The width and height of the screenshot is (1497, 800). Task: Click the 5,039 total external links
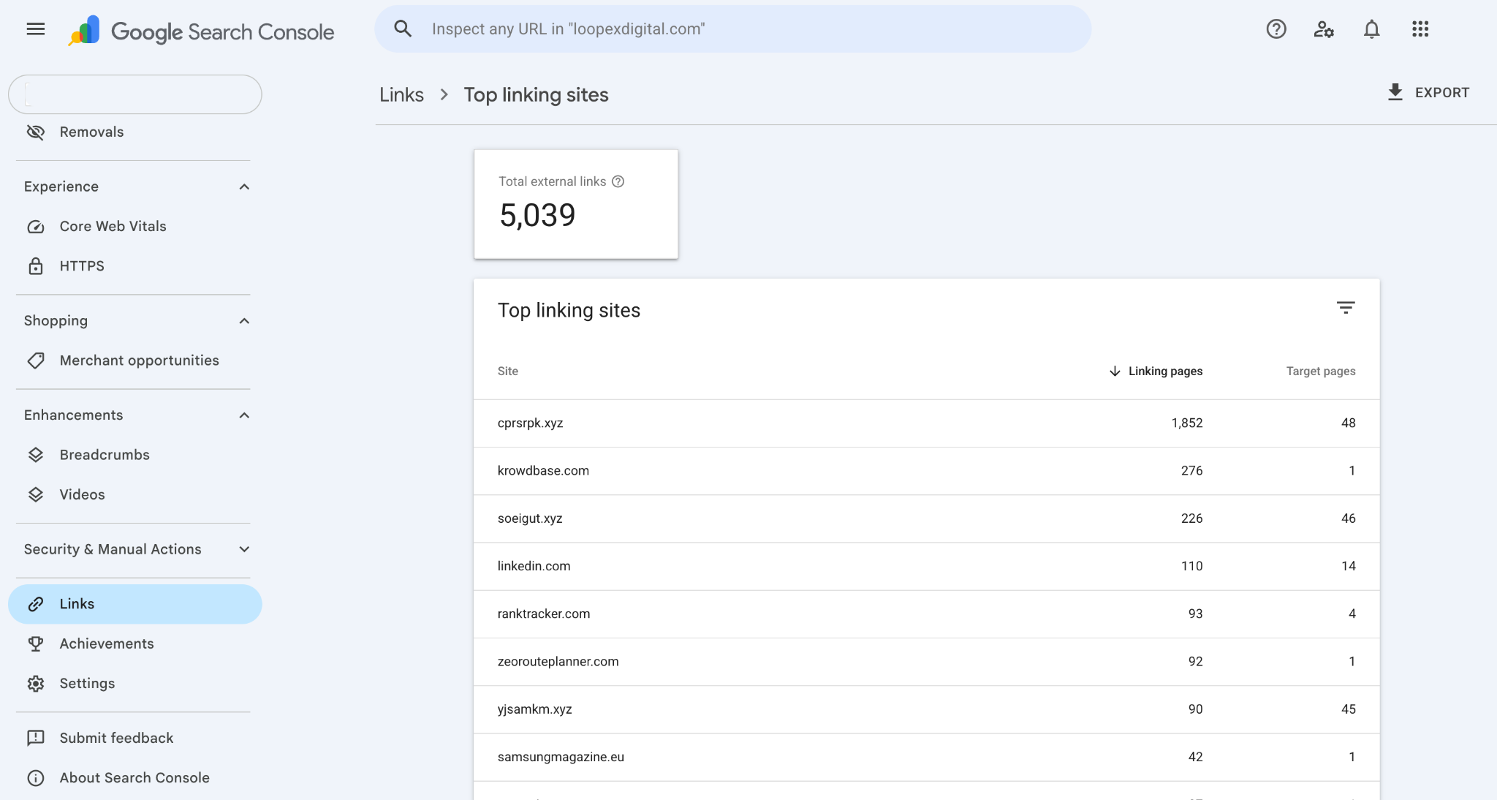(x=537, y=216)
